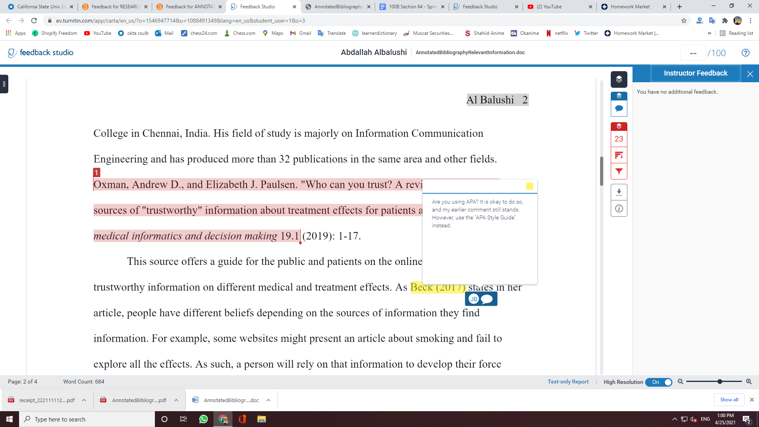Open the red similarity filter icon
This screenshot has width=759, height=427.
tap(619, 171)
